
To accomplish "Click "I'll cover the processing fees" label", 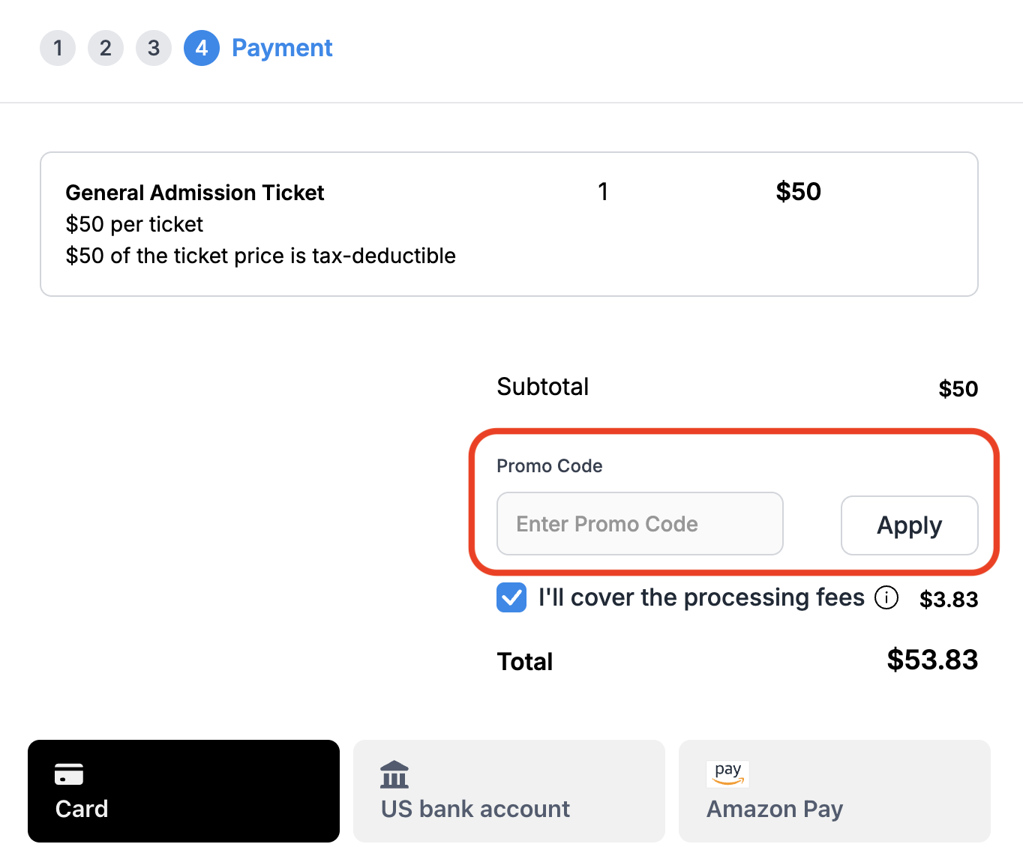I will coord(701,597).
